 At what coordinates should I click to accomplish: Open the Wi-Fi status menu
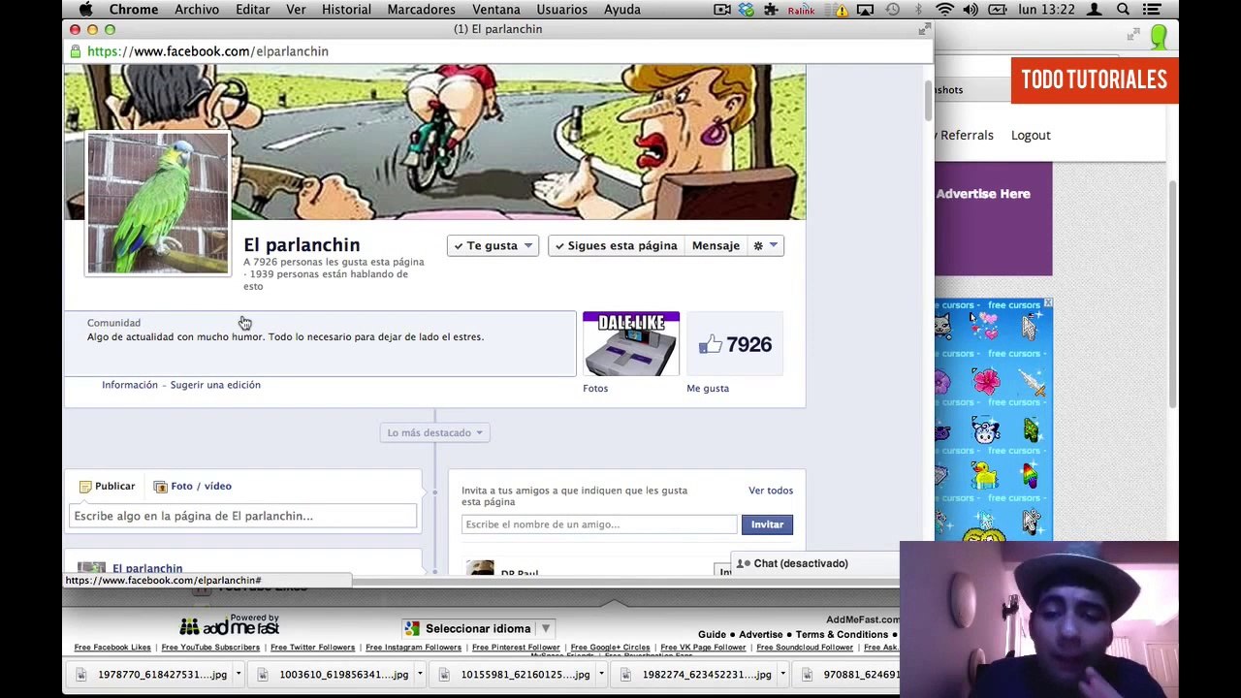[x=944, y=10]
